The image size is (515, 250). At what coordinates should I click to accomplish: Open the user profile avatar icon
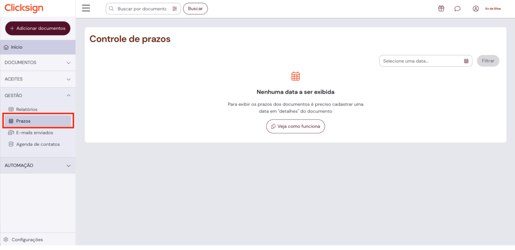point(476,9)
